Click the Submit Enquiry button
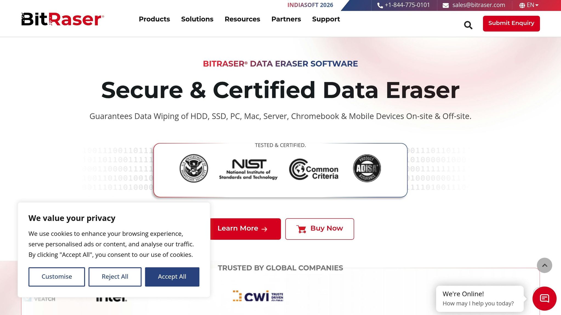561x315 pixels. (511, 24)
